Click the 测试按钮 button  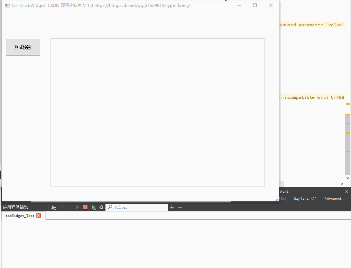click(23, 47)
